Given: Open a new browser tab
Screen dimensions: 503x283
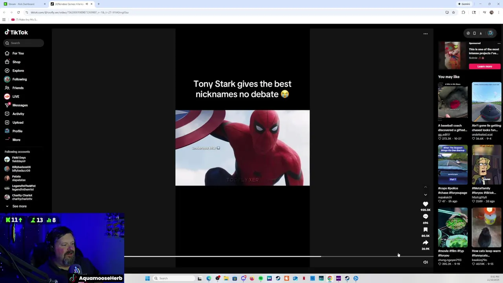Looking at the screenshot, I should tap(99, 4).
